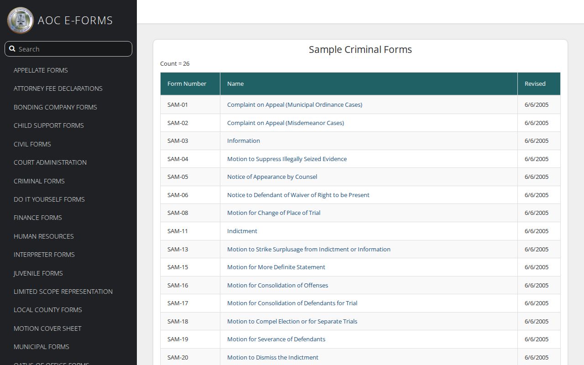
Task: Click the Name column header
Action: tap(369, 84)
